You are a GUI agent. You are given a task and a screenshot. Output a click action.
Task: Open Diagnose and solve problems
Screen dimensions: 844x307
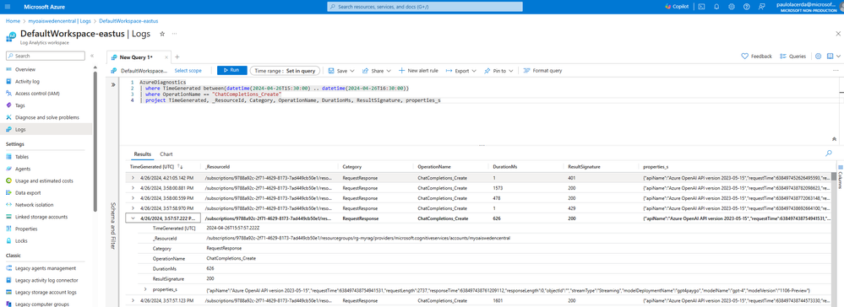click(46, 117)
